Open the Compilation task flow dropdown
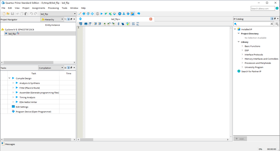 coord(51,68)
